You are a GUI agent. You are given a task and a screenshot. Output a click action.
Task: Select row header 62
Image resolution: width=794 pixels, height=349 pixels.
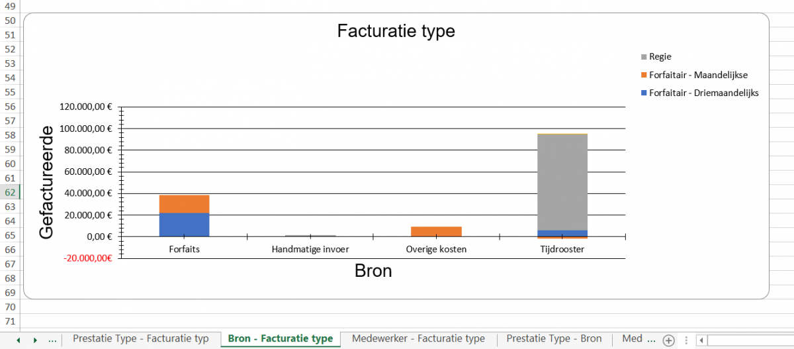tap(10, 193)
